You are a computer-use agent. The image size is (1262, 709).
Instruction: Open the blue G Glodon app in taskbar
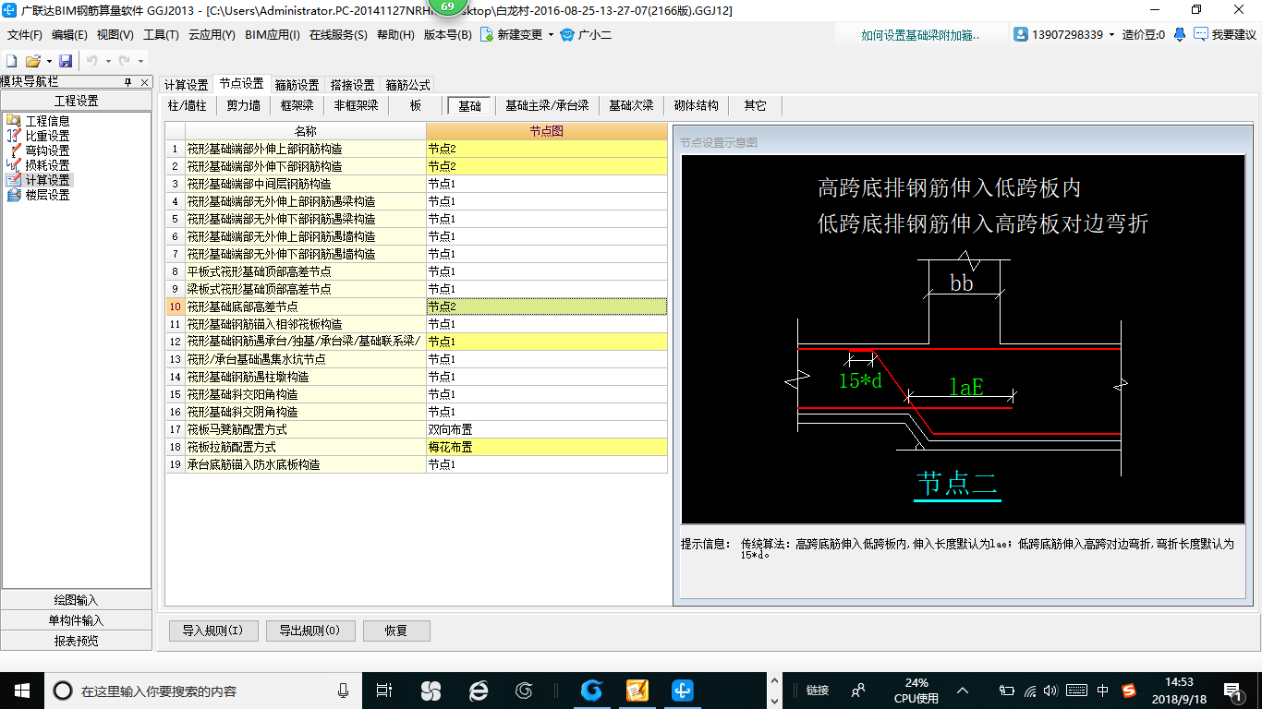point(591,691)
